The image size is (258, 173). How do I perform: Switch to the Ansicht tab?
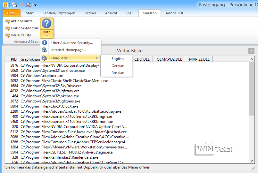pos(111,13)
